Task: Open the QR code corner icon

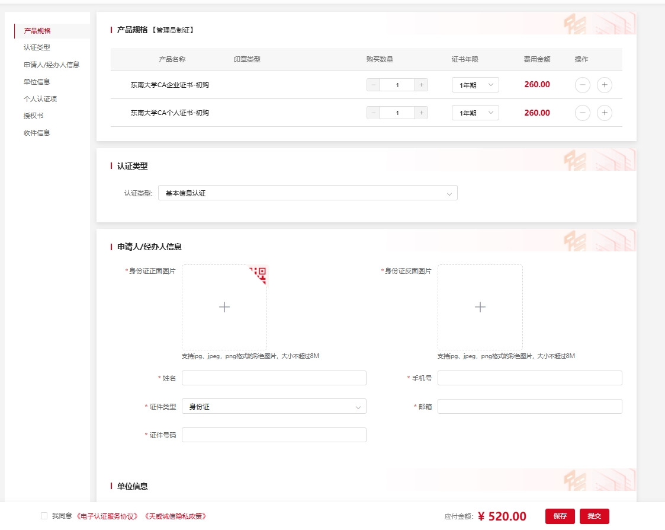Action: point(259,273)
